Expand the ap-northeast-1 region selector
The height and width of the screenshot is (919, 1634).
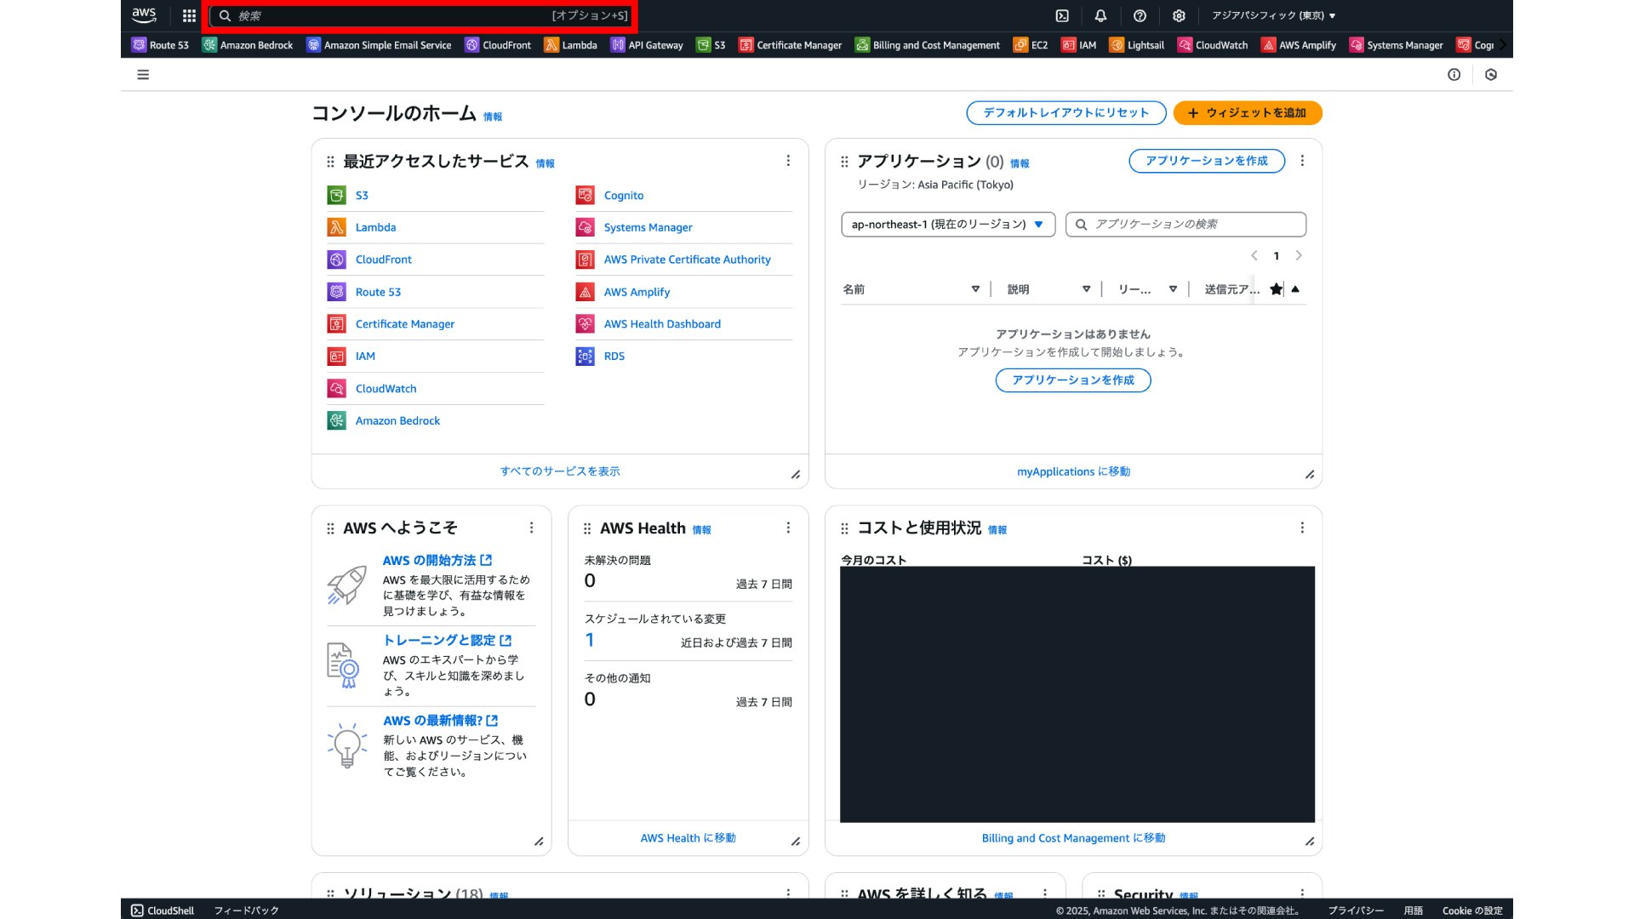(948, 225)
